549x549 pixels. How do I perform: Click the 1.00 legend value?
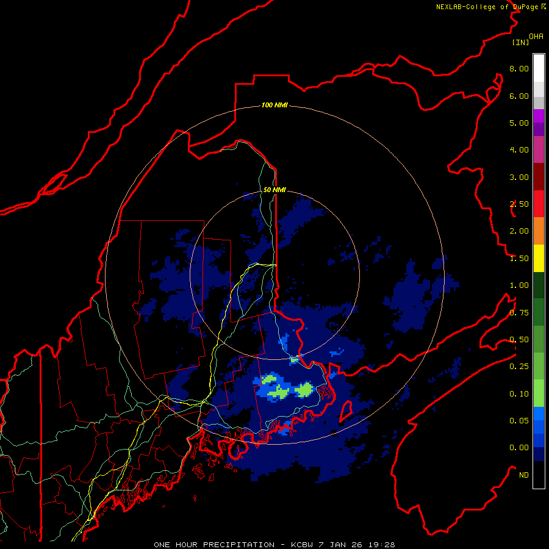click(519, 285)
